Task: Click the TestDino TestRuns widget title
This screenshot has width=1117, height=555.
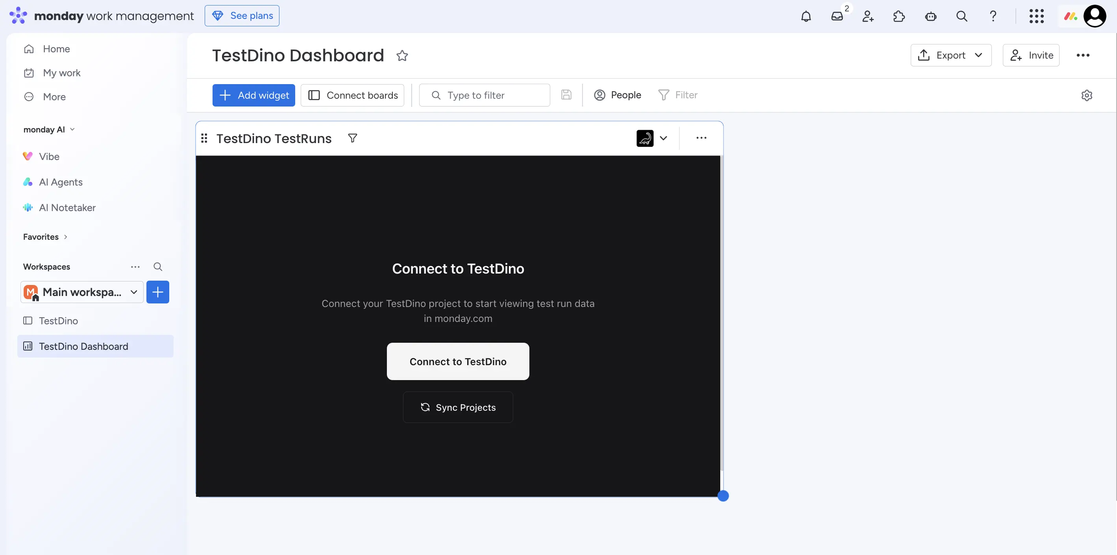Action: (x=274, y=138)
